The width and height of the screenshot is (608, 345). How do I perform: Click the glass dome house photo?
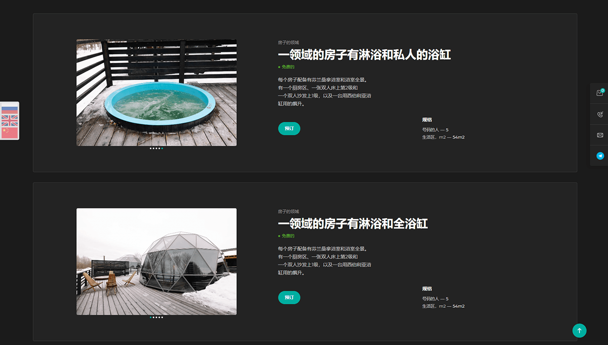(157, 261)
